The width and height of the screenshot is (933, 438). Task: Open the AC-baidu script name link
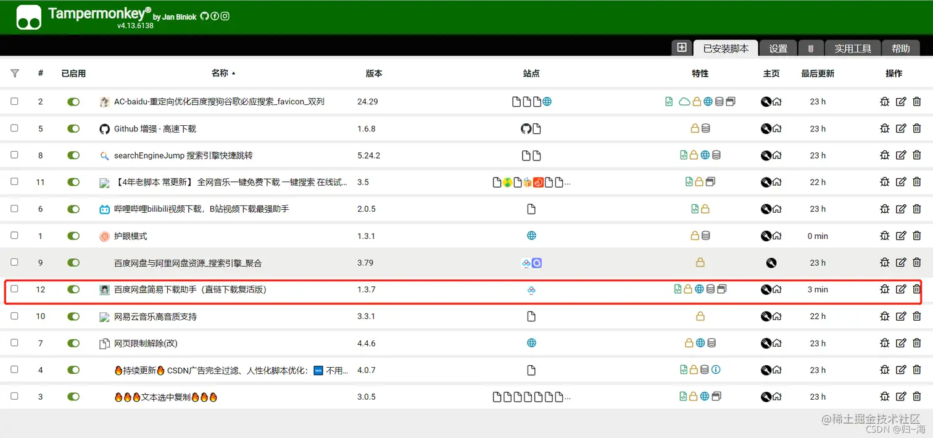(x=219, y=102)
